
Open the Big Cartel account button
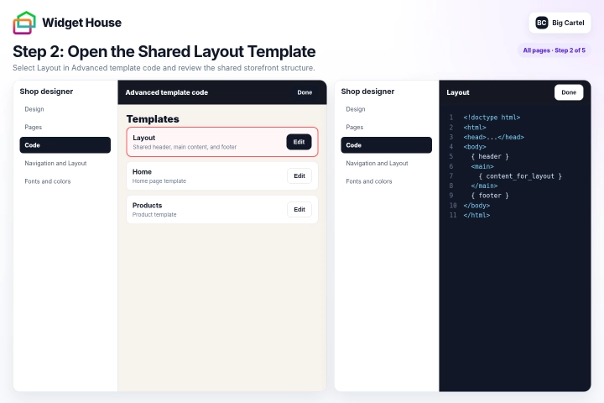[560, 23]
